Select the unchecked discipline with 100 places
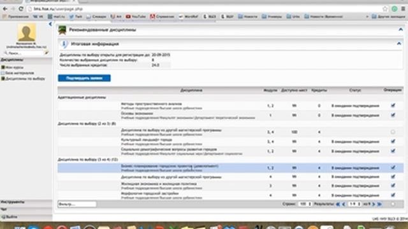The height and width of the screenshot is (229, 408). [x=393, y=132]
